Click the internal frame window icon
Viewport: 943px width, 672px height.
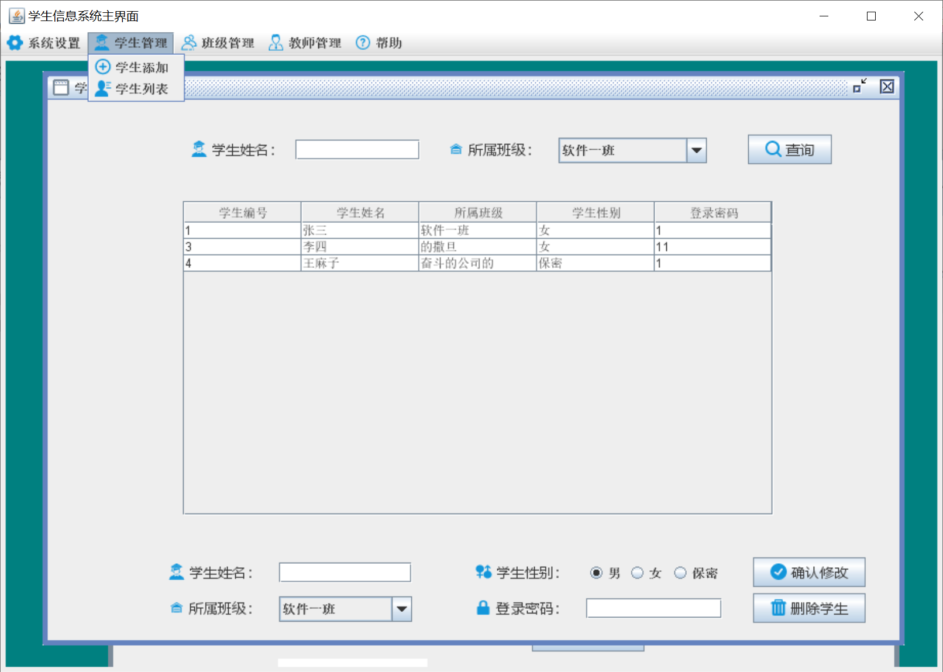[61, 88]
